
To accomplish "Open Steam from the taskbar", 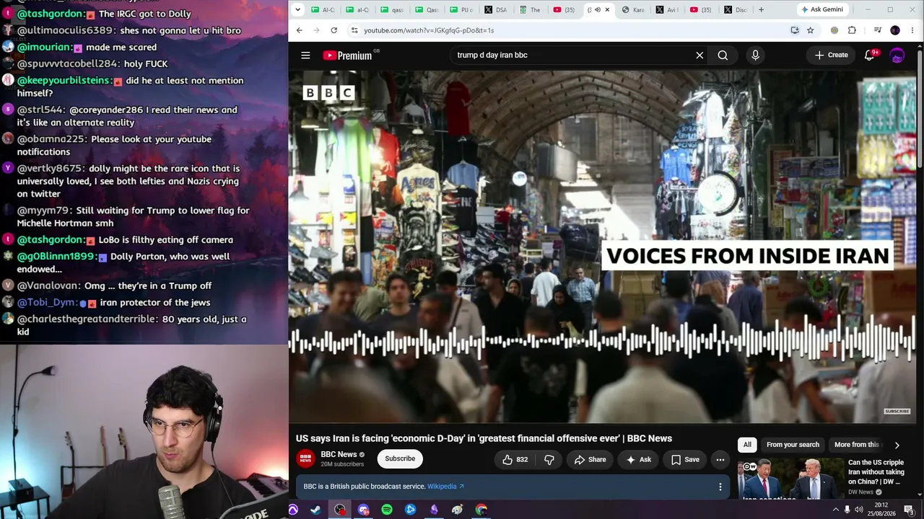I will [315, 510].
